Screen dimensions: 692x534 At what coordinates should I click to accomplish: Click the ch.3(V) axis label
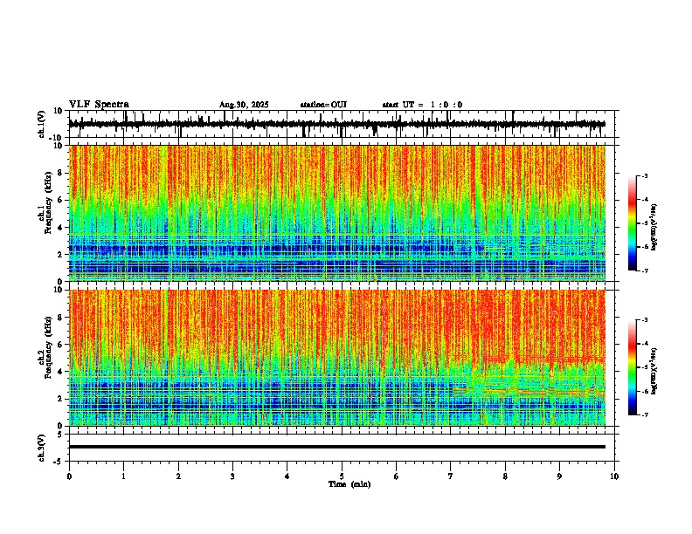[x=42, y=448]
